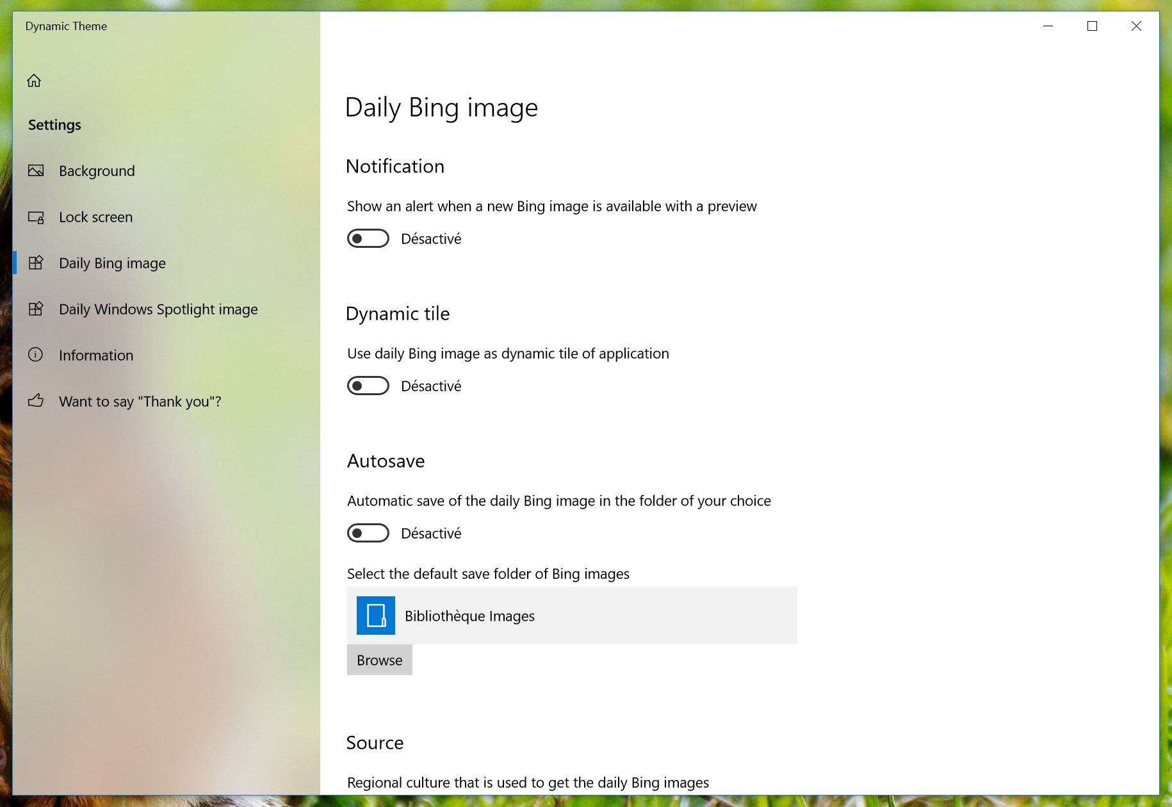Open the Background settings page
1172x807 pixels.
167,171
